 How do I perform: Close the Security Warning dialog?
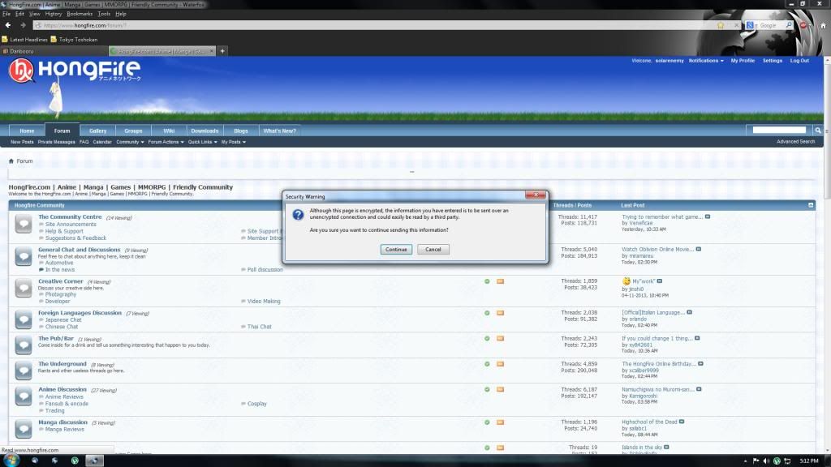point(536,195)
